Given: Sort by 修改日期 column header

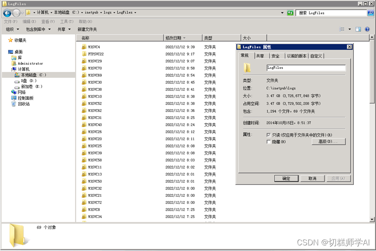Looking at the screenshot, I should pos(183,38).
